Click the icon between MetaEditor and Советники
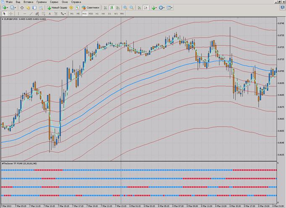This screenshot has width=286, height=208. point(78,8)
